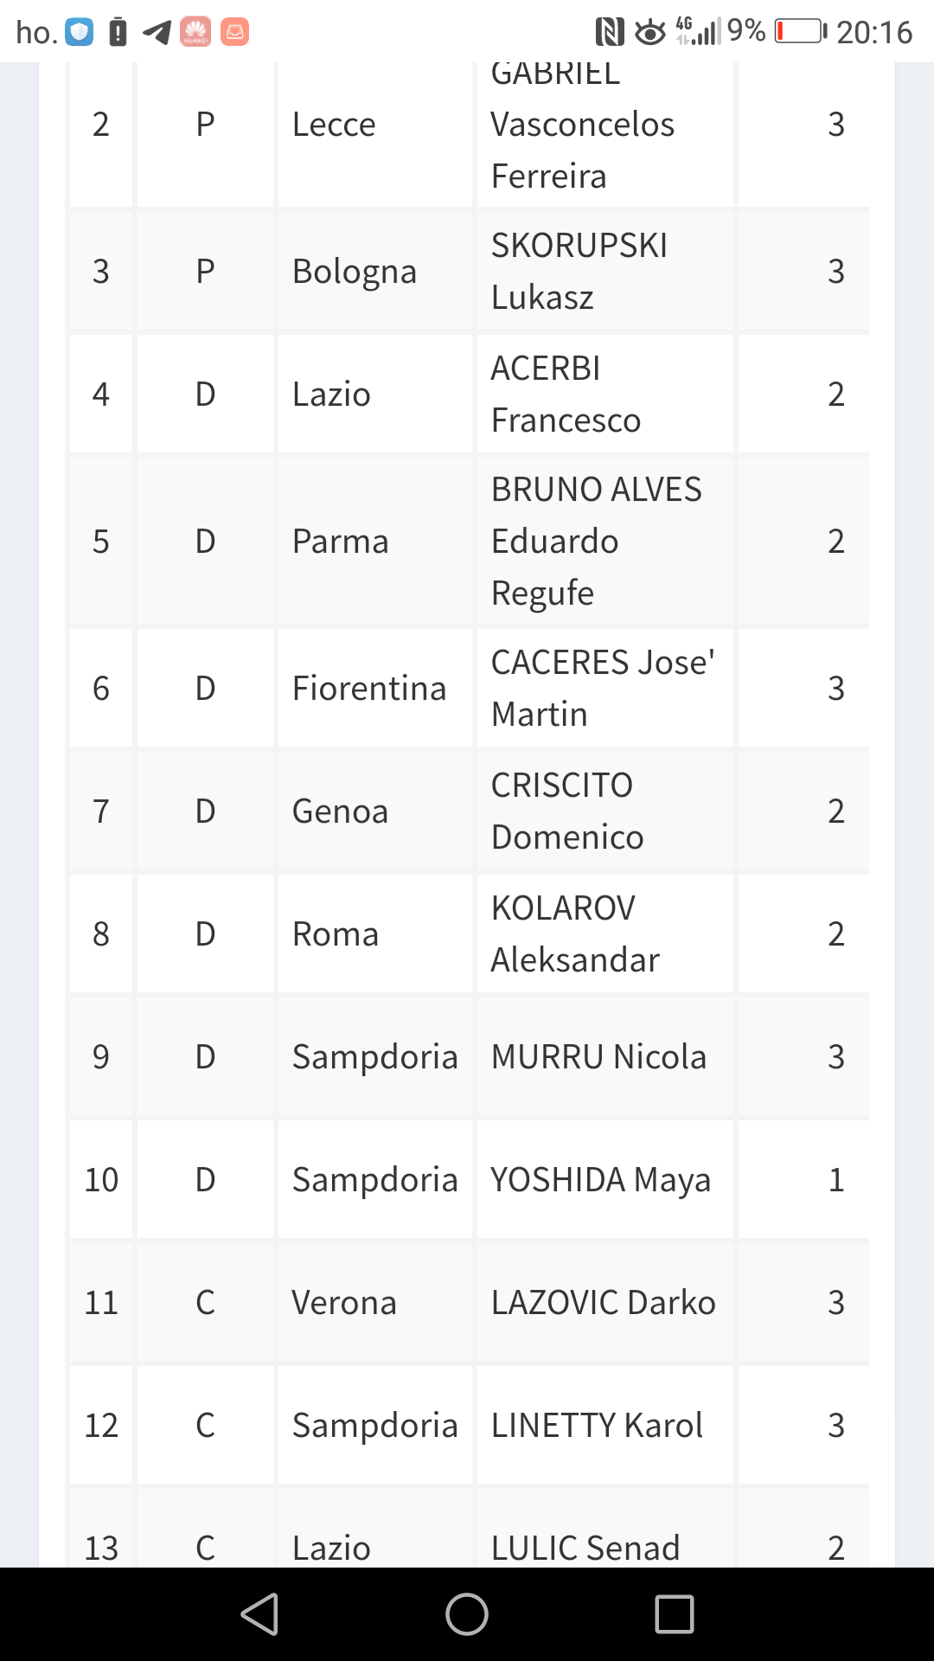Tap the Android back navigation button
934x1661 pixels.
259,1614
